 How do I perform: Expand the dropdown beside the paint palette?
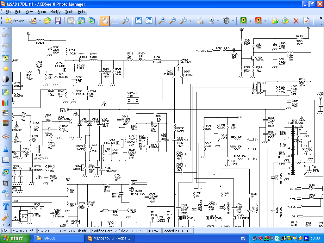click(40, 21)
